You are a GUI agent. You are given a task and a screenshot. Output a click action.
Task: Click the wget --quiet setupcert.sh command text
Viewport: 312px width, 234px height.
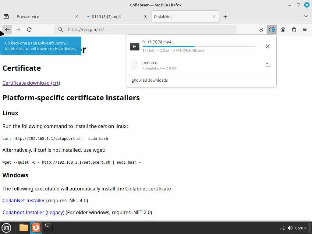72,162
